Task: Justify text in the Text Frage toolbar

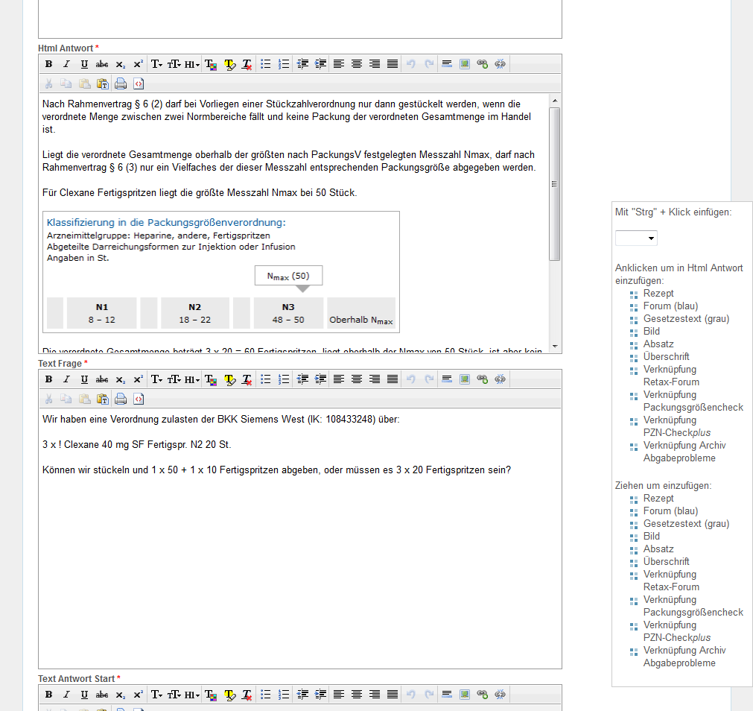Action: [x=393, y=379]
